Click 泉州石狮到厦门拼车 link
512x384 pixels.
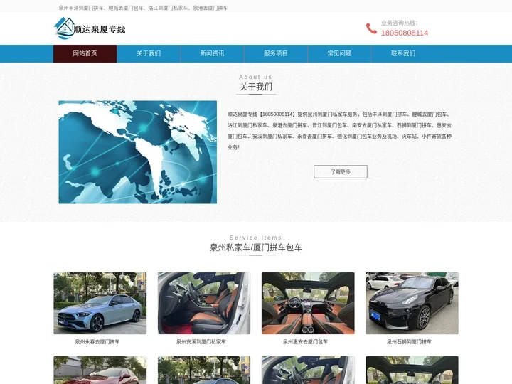(x=409, y=342)
